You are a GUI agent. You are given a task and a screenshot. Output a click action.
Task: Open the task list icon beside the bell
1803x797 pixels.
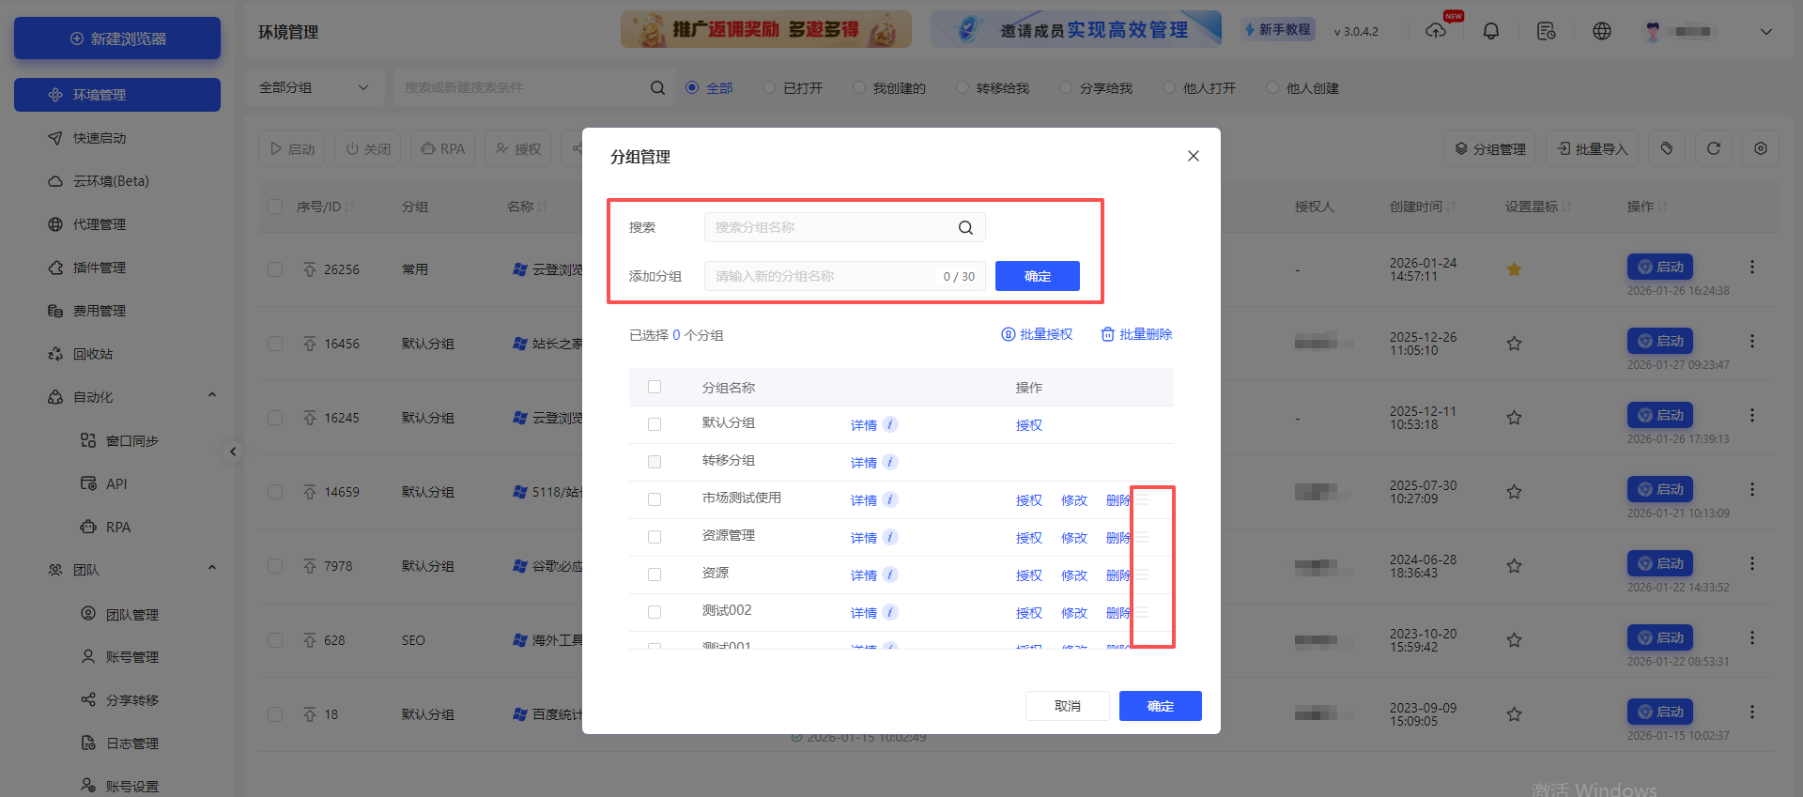1546,31
